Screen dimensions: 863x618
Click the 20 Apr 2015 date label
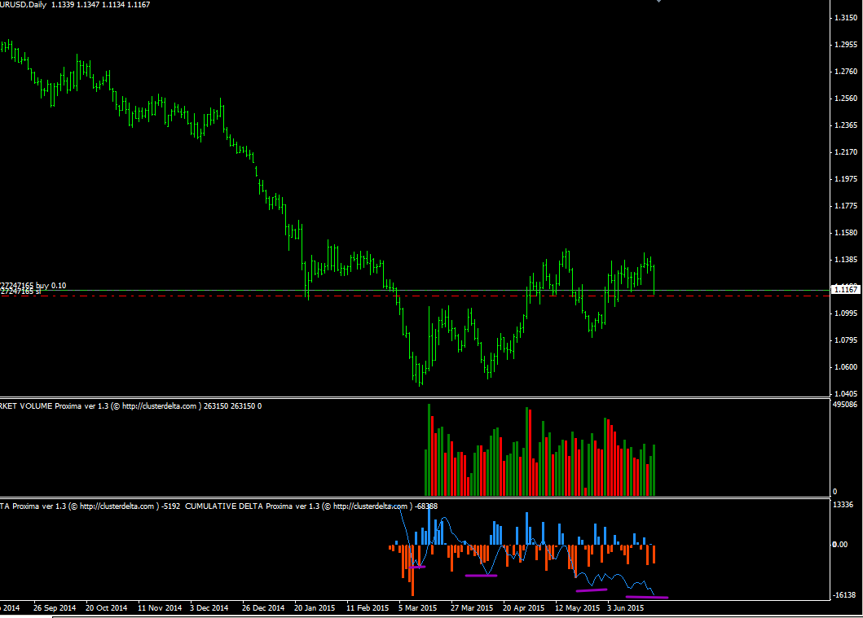coord(523,608)
